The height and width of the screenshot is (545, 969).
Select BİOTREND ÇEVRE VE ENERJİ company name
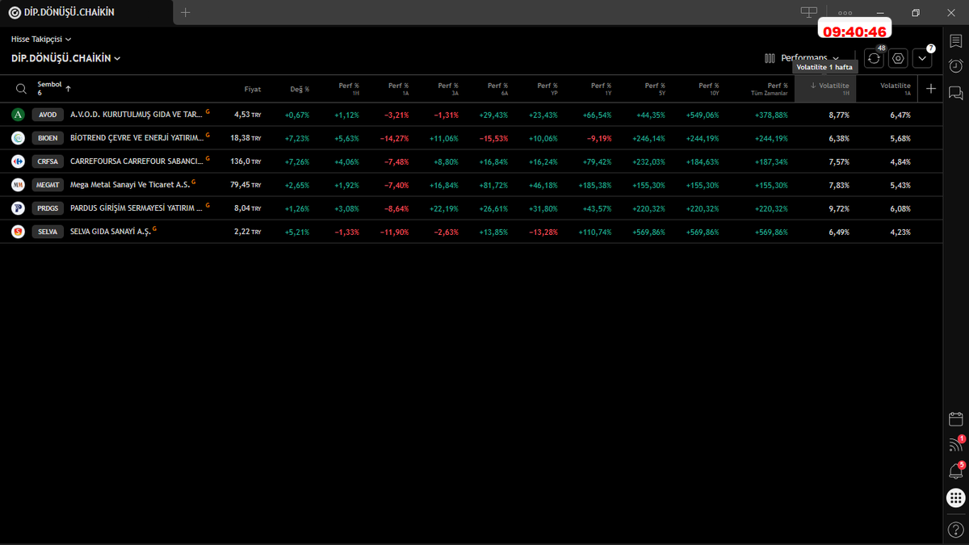(x=136, y=138)
